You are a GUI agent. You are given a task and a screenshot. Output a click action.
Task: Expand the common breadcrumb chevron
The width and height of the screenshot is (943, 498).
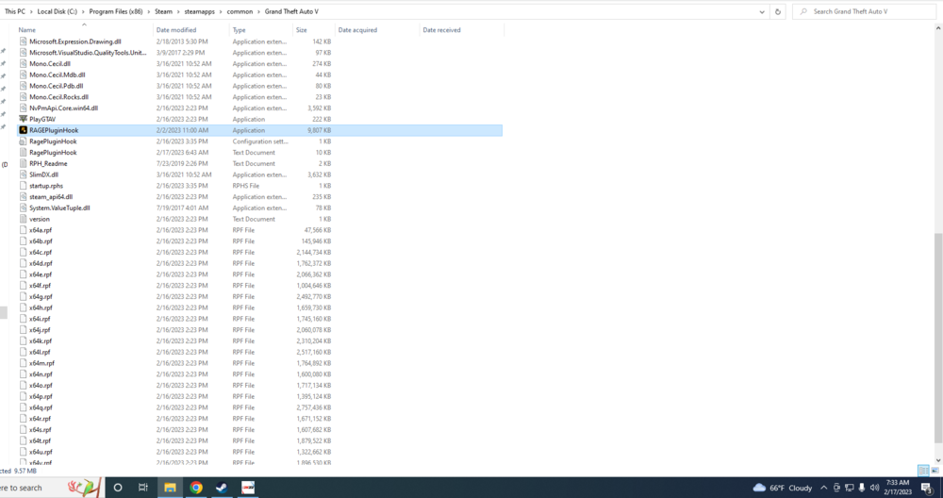click(x=258, y=11)
